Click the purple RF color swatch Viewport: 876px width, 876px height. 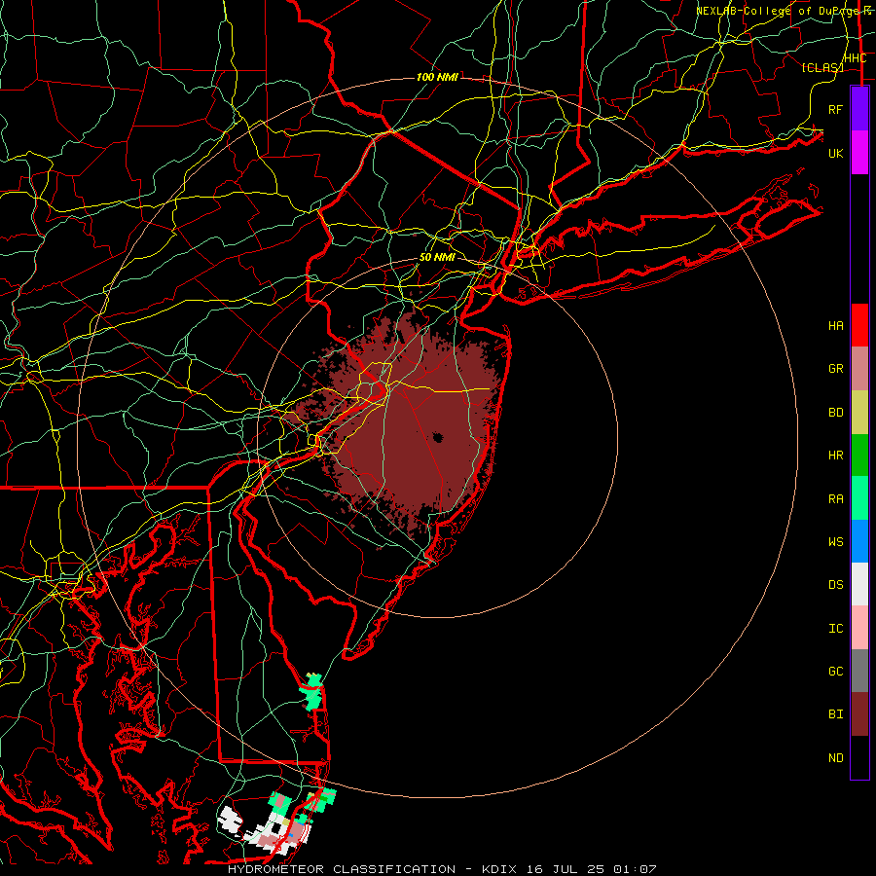click(859, 109)
